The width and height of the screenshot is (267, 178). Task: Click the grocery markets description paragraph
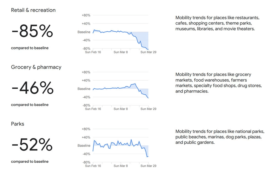point(218,83)
